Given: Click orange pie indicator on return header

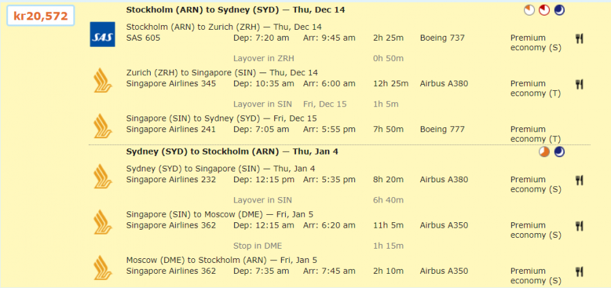Looking at the screenshot, I should coord(544,152).
